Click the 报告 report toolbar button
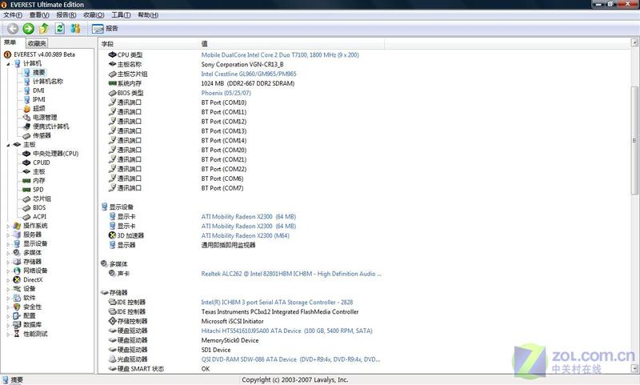This screenshot has width=640, height=385. click(x=105, y=29)
